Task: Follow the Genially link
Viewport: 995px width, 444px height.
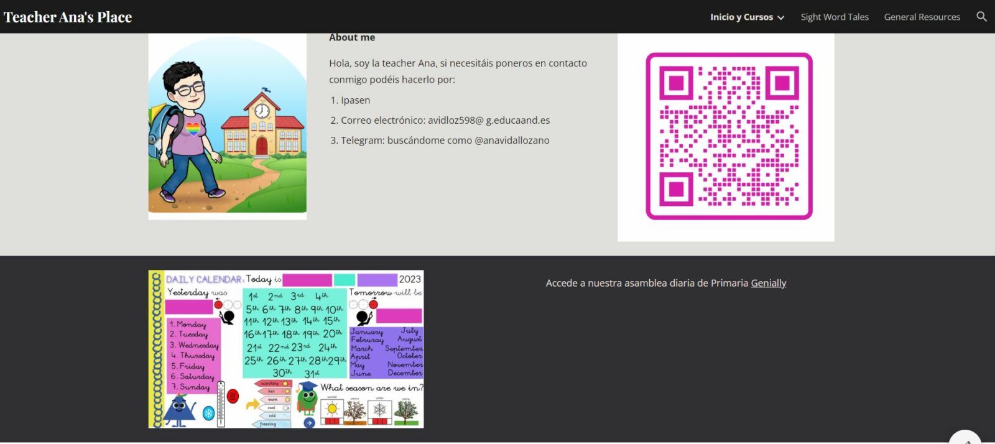Action: [769, 283]
